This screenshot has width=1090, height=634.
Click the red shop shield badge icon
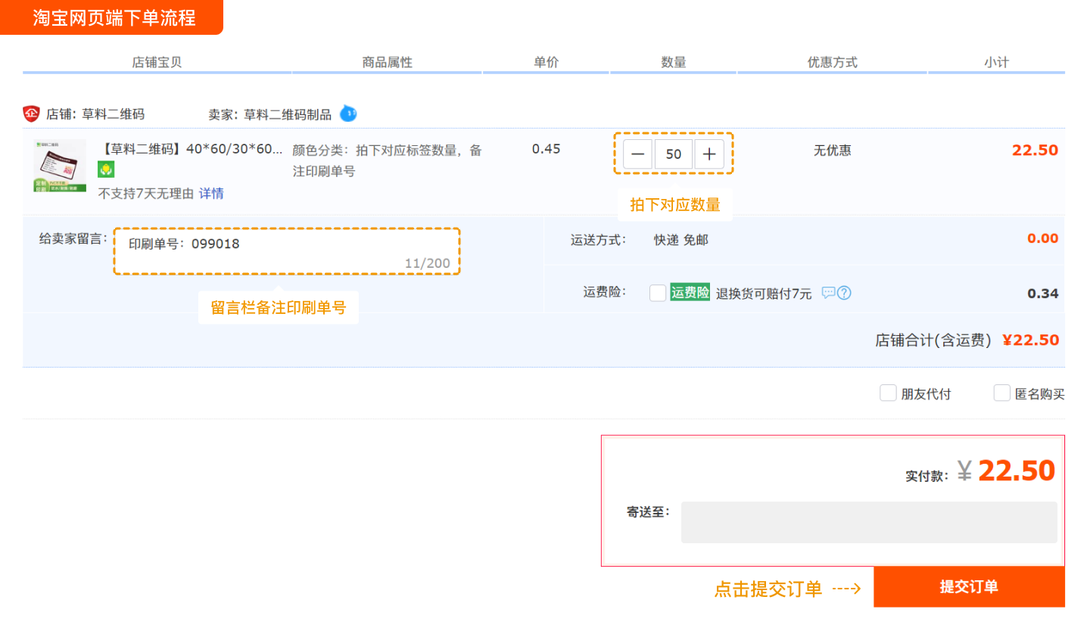[31, 114]
